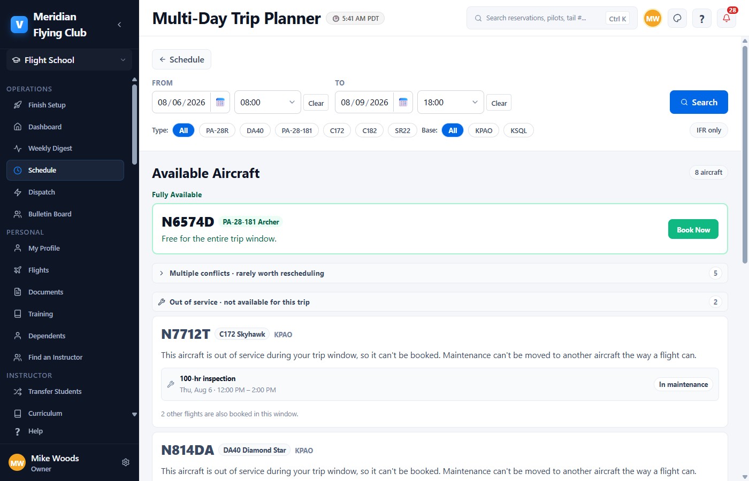Book Now for N6574D

tap(693, 229)
